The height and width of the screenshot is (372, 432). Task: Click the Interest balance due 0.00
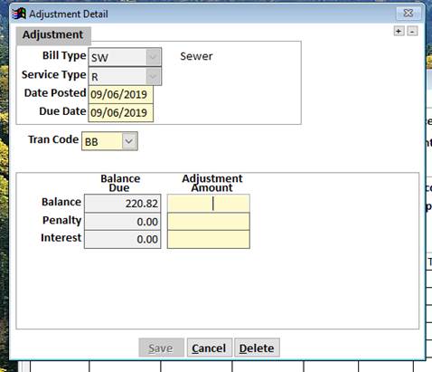[123, 239]
